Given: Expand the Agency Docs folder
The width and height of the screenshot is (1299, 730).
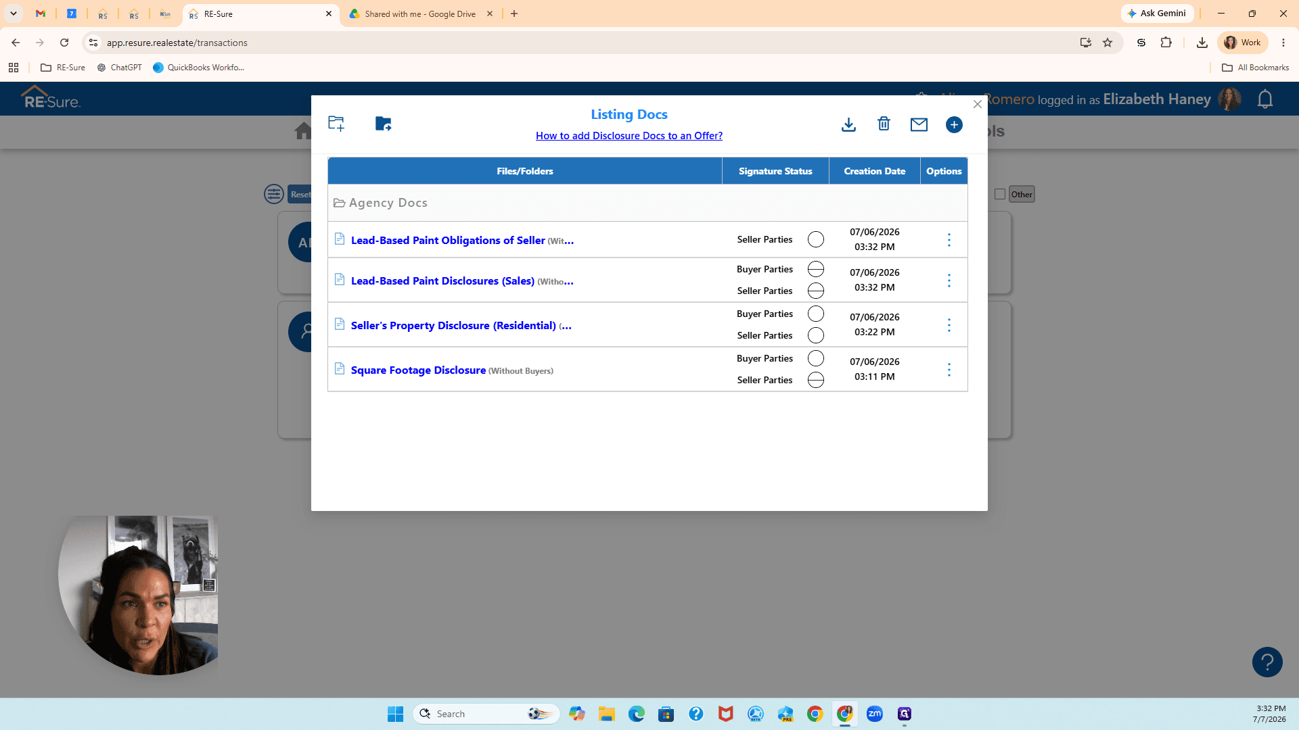Looking at the screenshot, I should coord(380,203).
